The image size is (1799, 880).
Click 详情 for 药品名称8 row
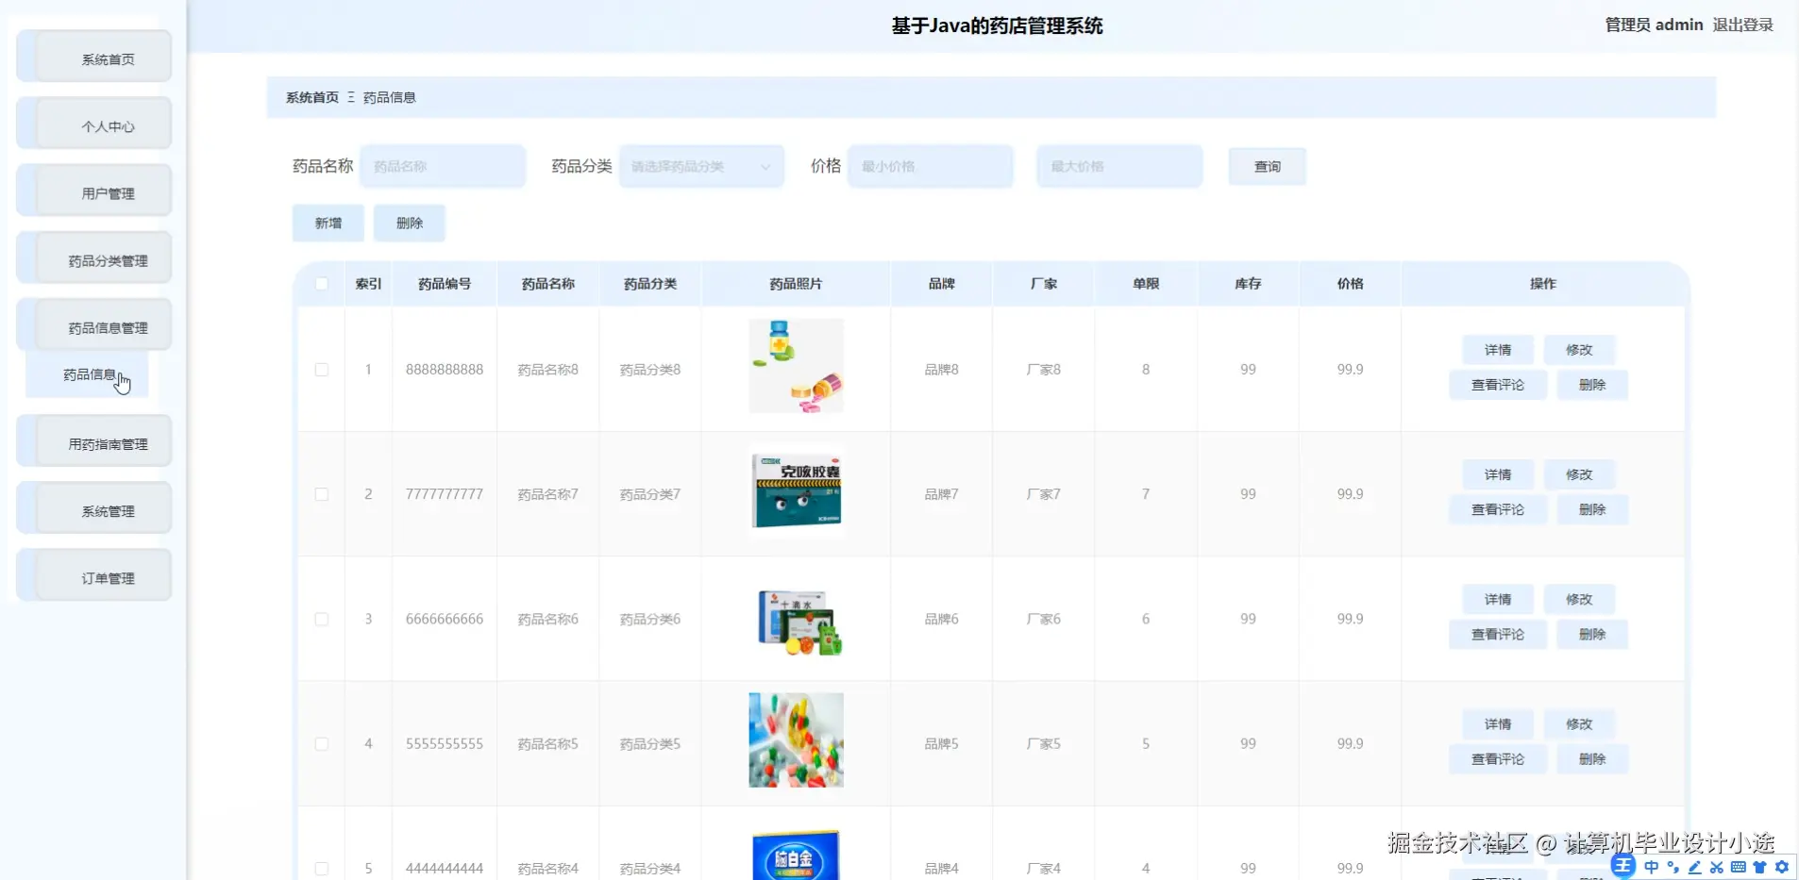1497,350
